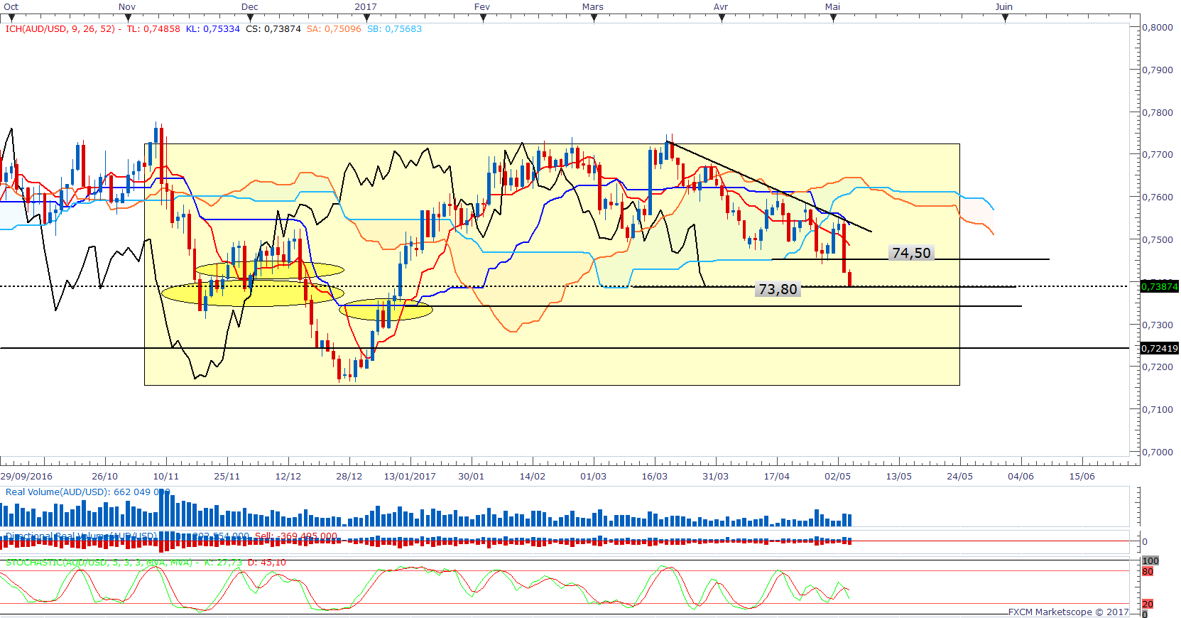Select the Fev month marker
Image resolution: width=1181 pixels, height=618 pixels.
pyautogui.click(x=482, y=7)
